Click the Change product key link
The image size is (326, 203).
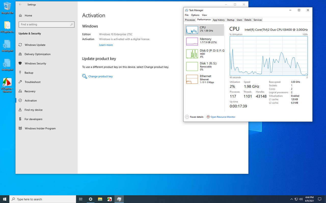[x=101, y=76]
